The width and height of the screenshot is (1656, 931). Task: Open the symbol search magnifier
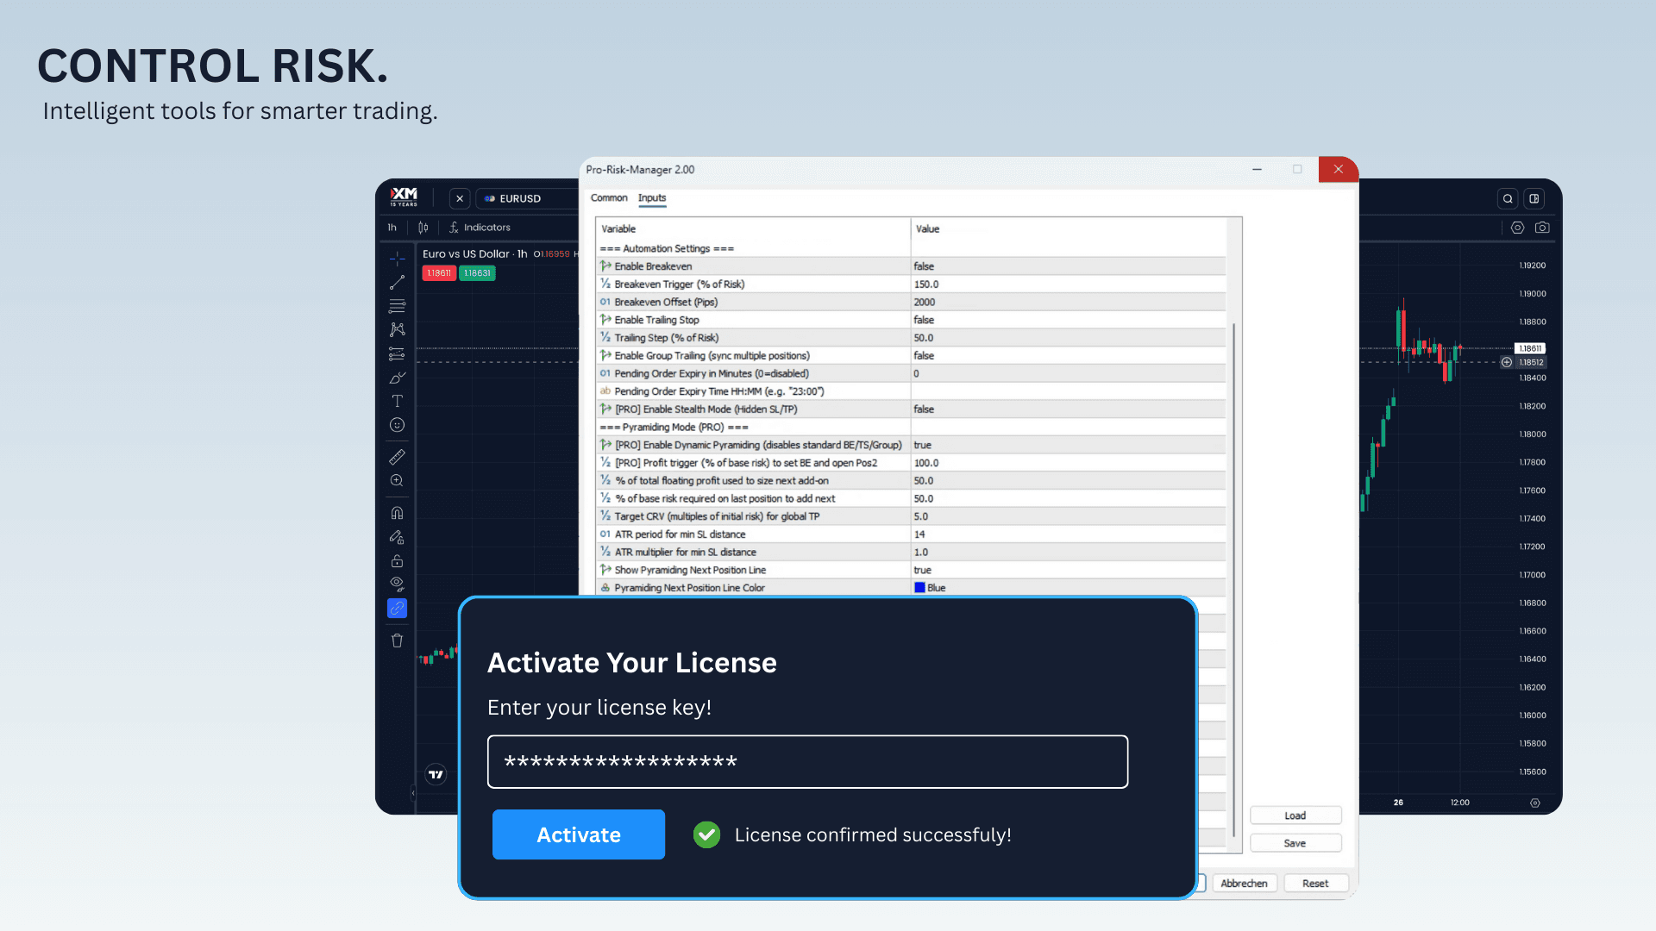1507,198
